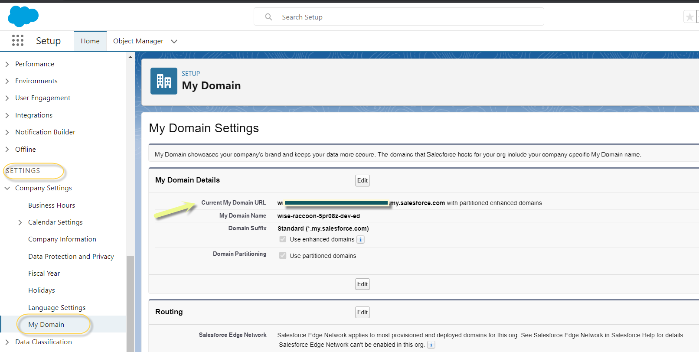This screenshot has width=699, height=352.
Task: Click Edit button beside My Domain Details heading
Action: [x=363, y=180]
